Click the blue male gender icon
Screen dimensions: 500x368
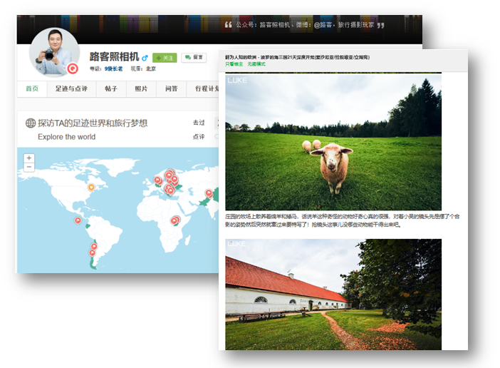[x=145, y=57]
